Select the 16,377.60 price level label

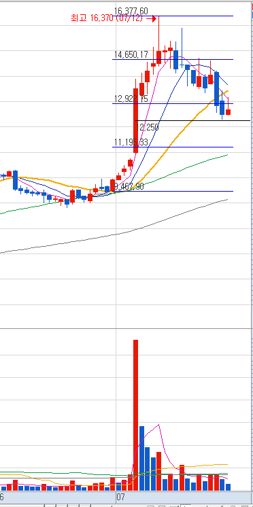[131, 12]
